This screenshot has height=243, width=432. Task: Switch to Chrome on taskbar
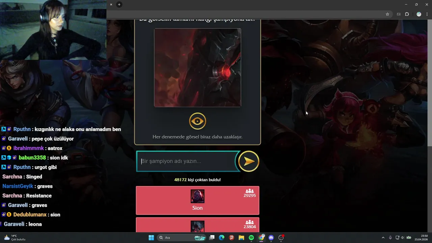[261, 238]
